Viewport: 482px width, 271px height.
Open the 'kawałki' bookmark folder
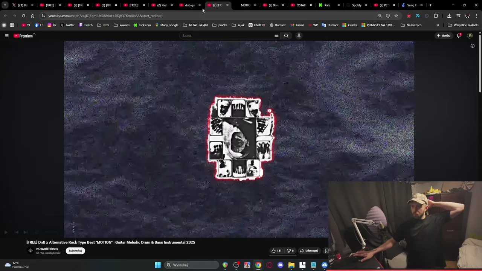pyautogui.click(x=121, y=25)
